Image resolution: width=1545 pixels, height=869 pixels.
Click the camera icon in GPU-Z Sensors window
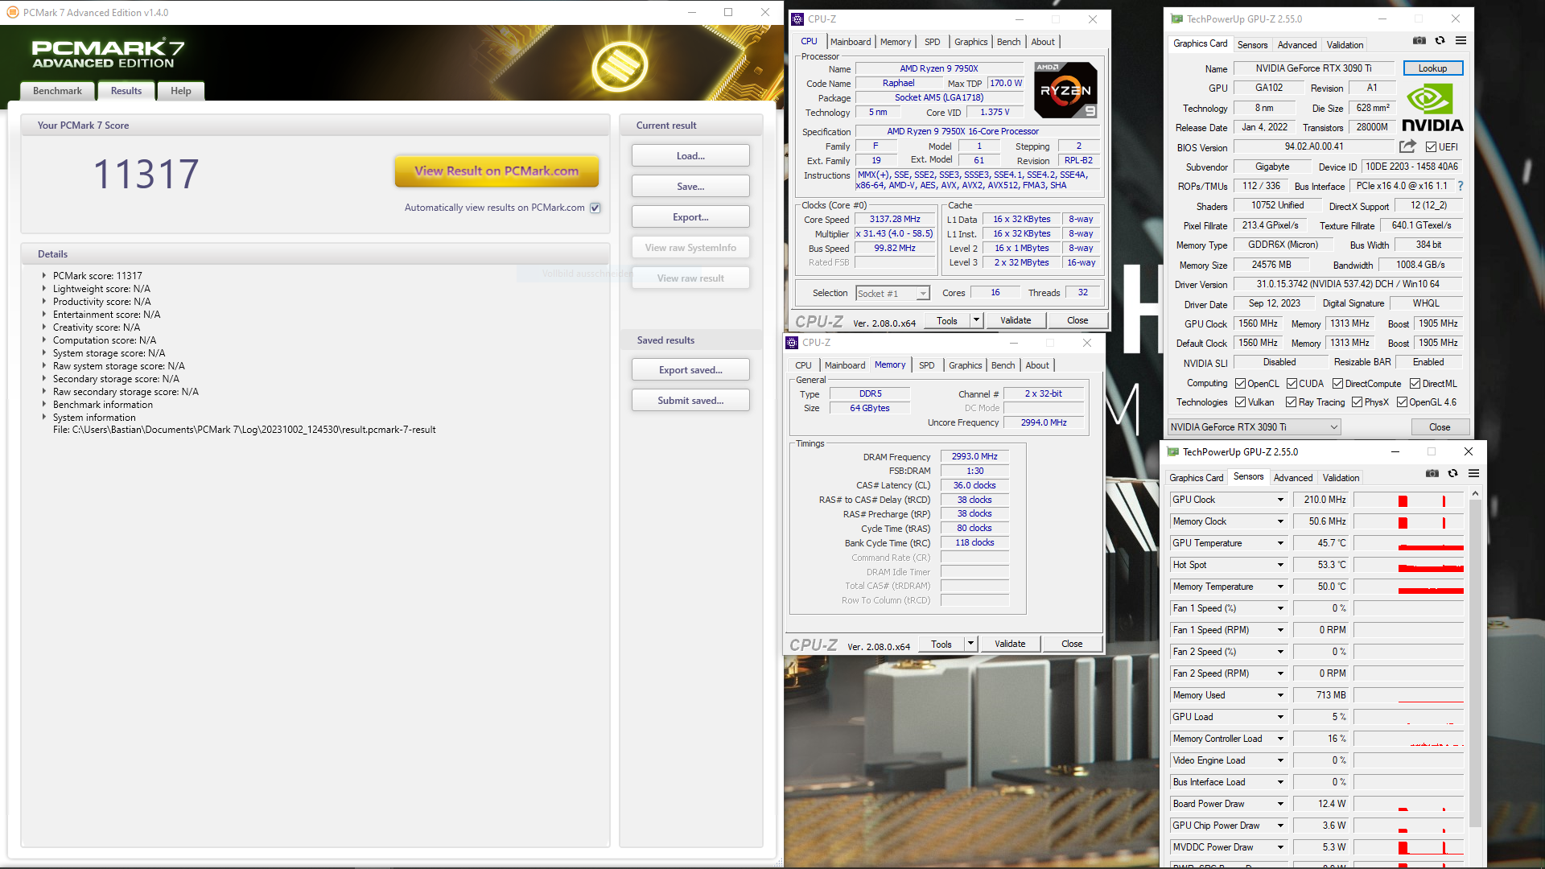[1432, 474]
